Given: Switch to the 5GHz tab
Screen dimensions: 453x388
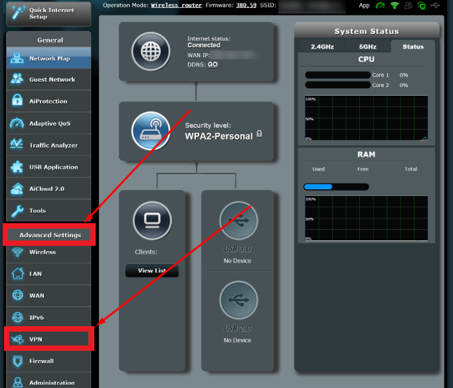Looking at the screenshot, I should point(368,47).
